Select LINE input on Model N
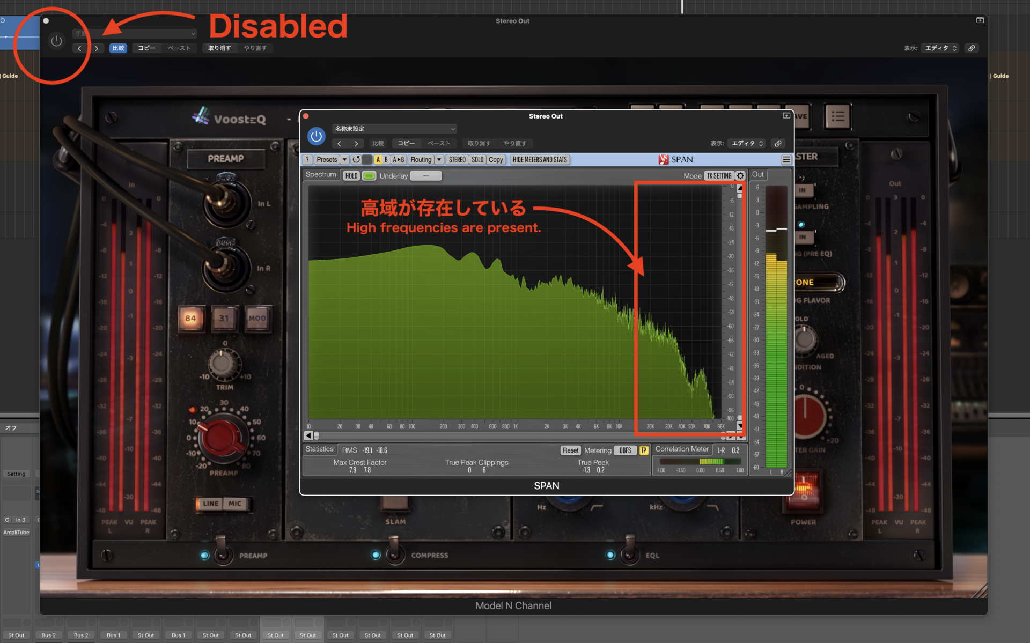 point(210,504)
